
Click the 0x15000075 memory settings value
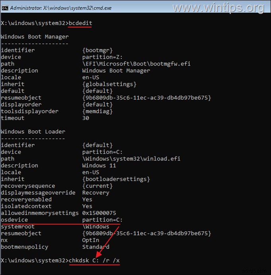click(99, 213)
